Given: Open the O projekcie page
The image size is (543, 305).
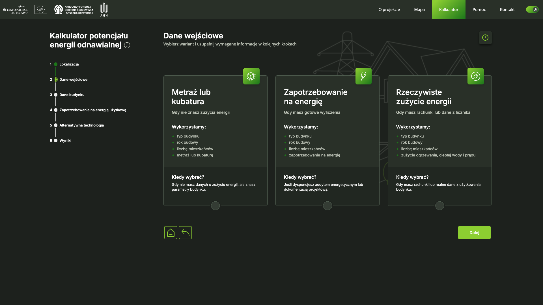Looking at the screenshot, I should (389, 10).
